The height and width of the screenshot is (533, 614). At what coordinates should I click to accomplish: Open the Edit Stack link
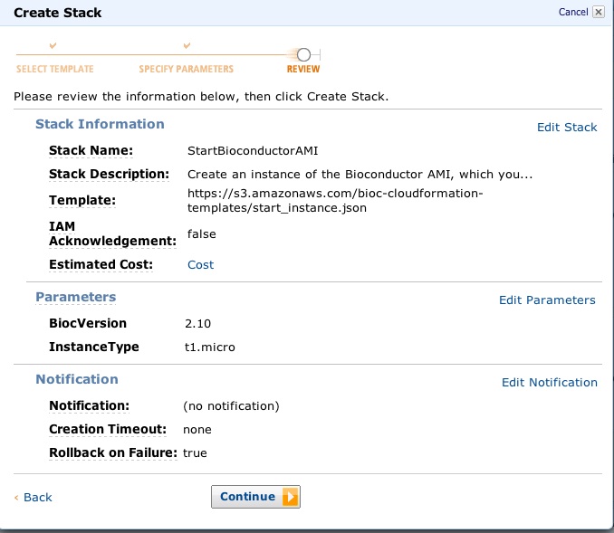tap(567, 127)
